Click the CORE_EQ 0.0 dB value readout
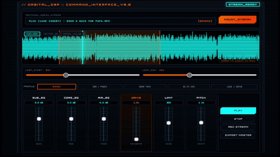The height and width of the screenshot is (157, 280). pos(71,103)
